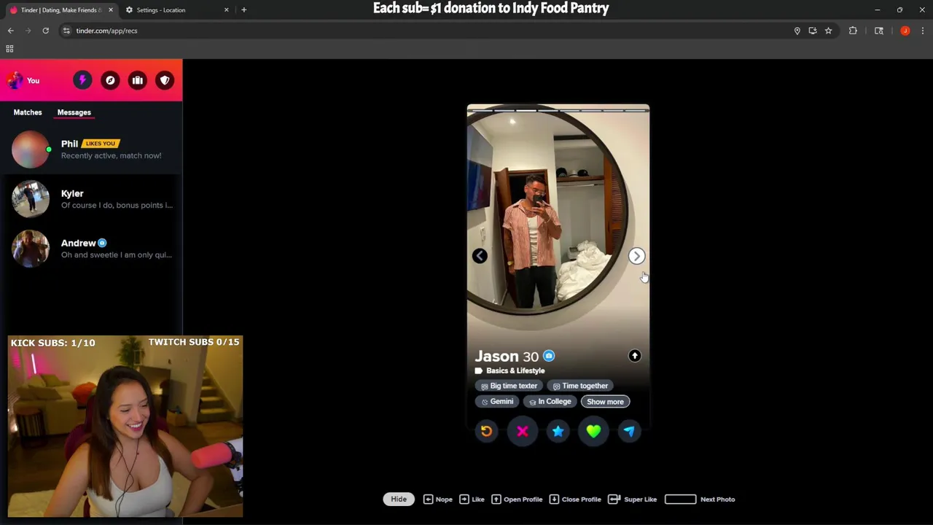Open the browser side panel icon

tap(879, 31)
